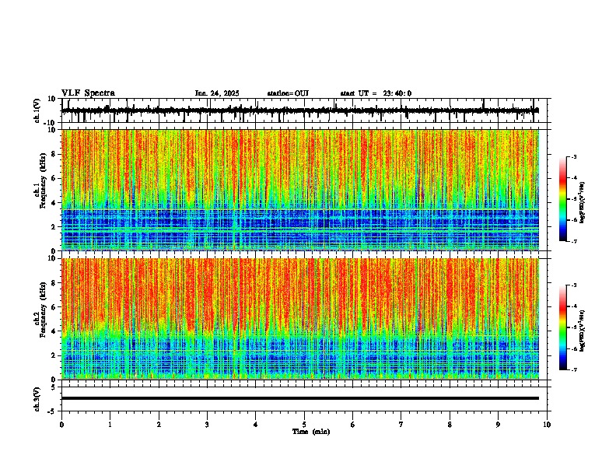
Task: Click time-axis tick label "1"
Action: [x=110, y=425]
